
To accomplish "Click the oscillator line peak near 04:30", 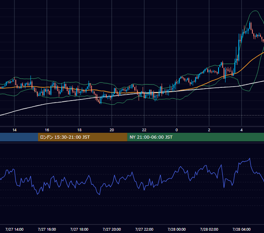I will pyautogui.click(x=250, y=158).
